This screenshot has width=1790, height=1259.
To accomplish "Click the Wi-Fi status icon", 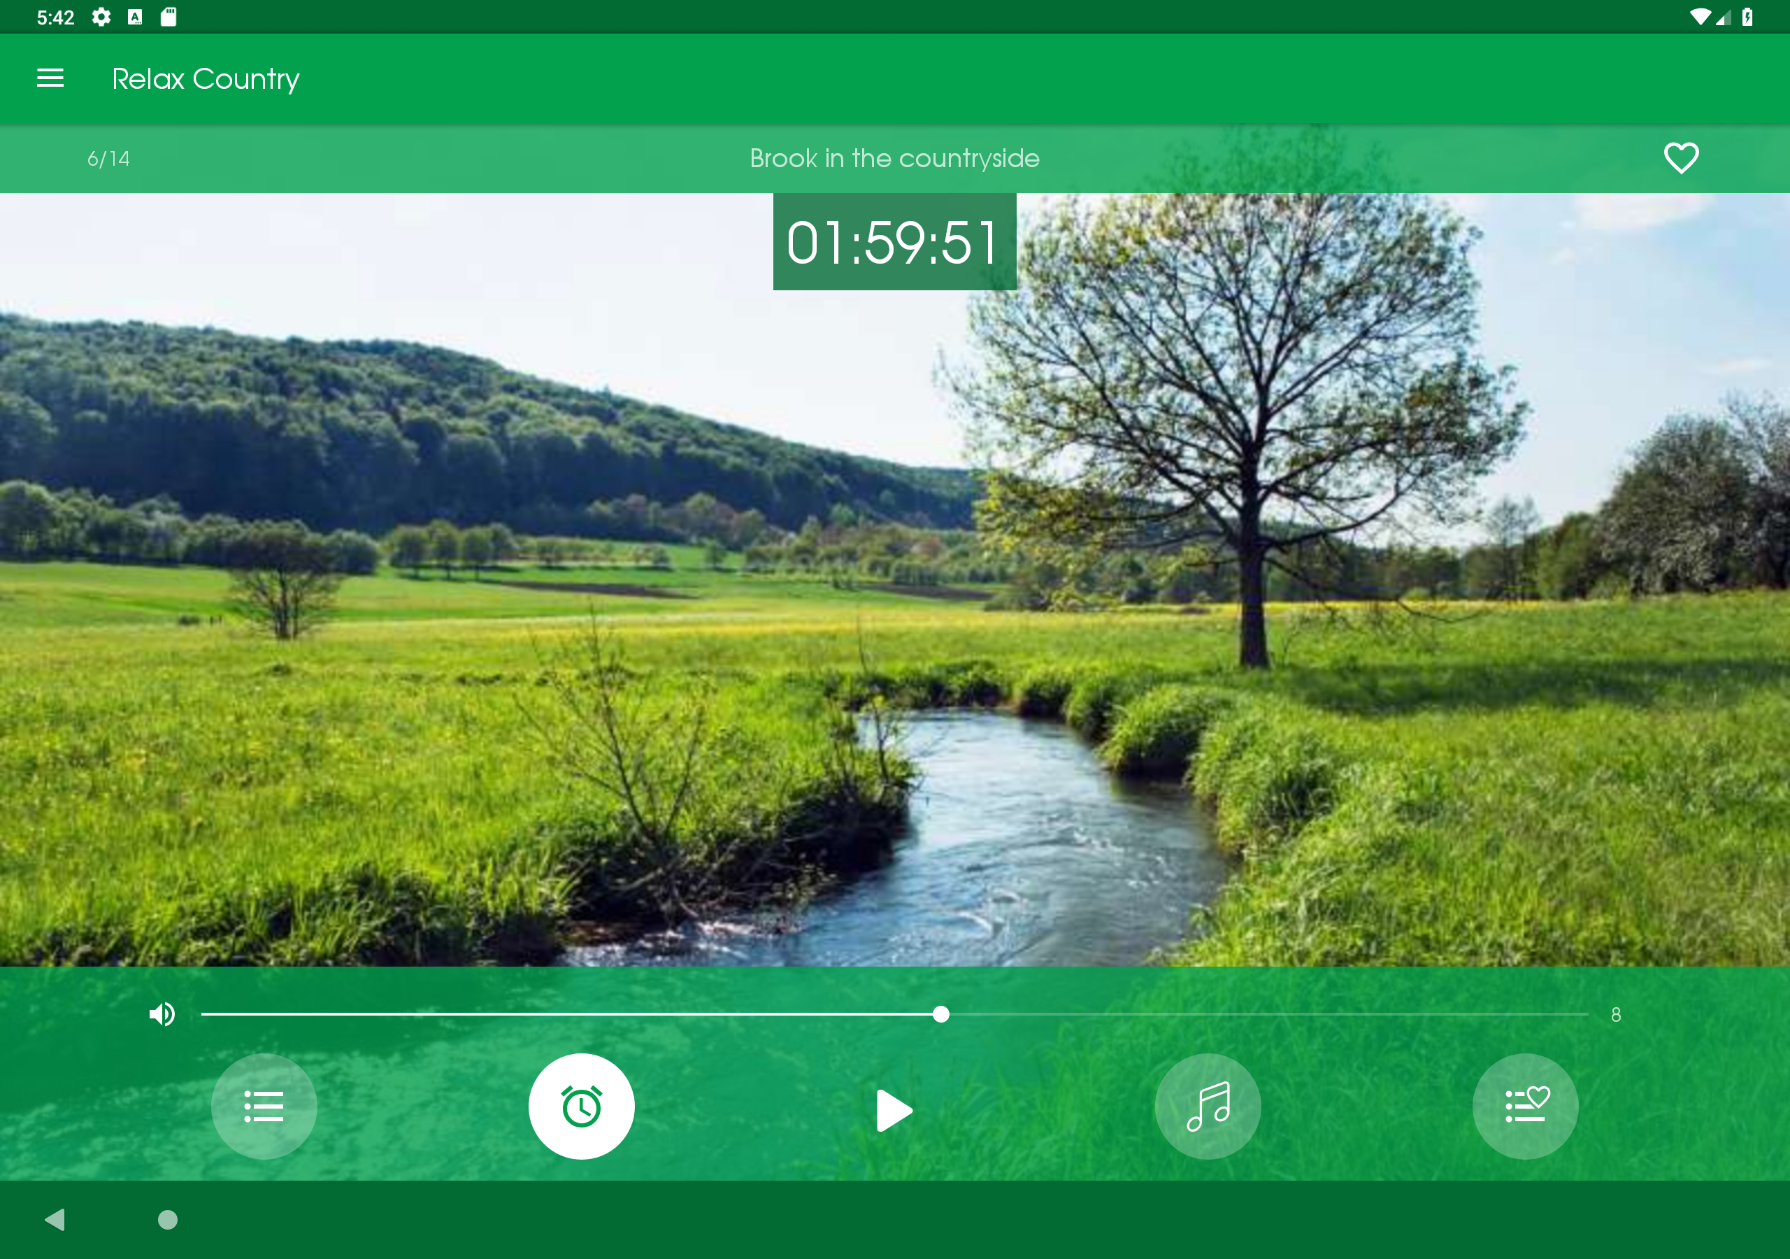I will click(1700, 16).
